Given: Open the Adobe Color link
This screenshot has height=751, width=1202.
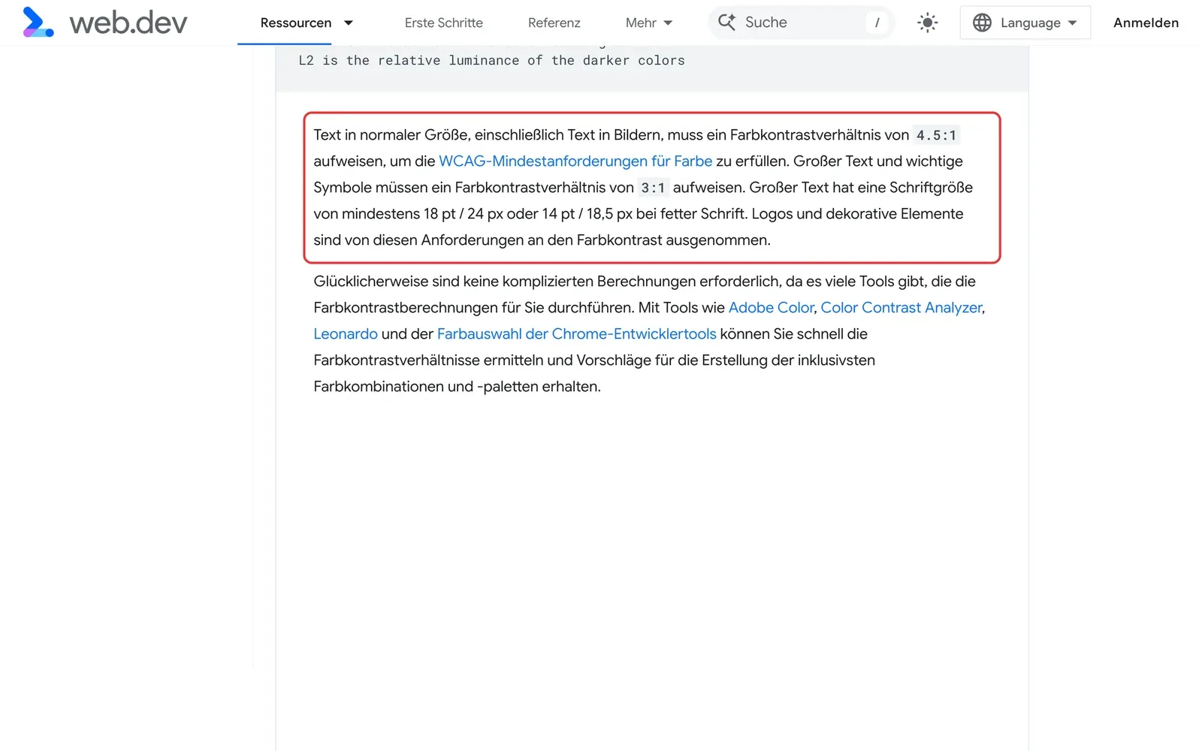Looking at the screenshot, I should click(771, 308).
